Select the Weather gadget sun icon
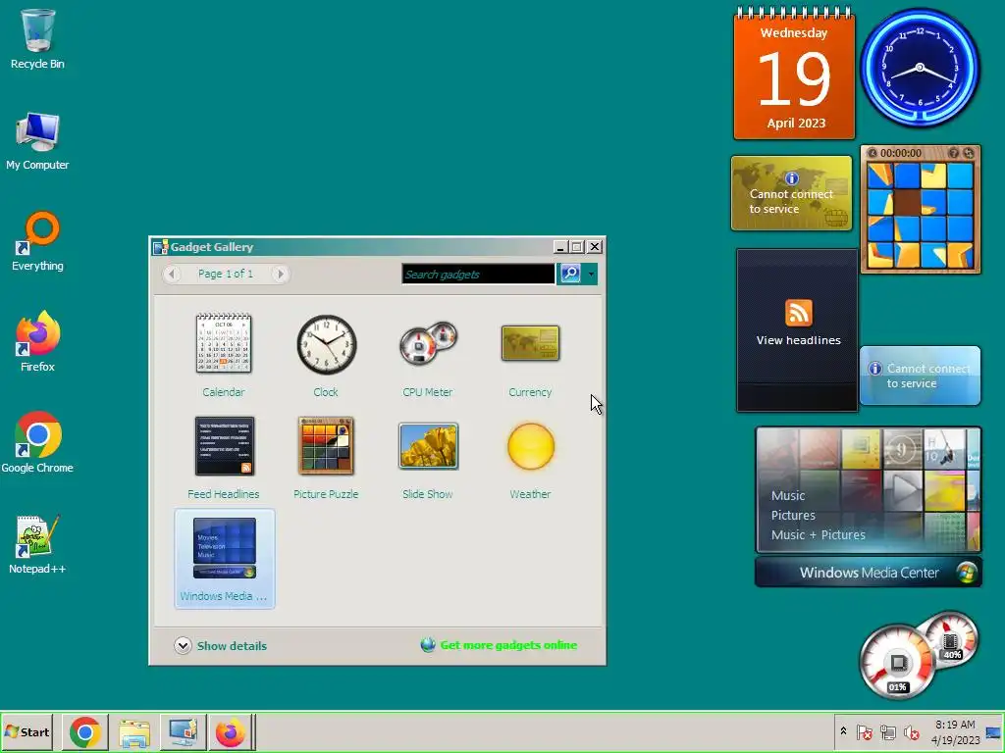Screen dimensions: 1005x753 point(531,446)
